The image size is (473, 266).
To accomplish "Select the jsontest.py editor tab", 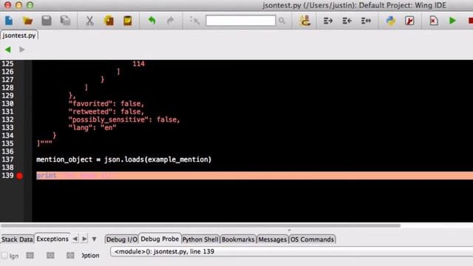I will coord(19,35).
